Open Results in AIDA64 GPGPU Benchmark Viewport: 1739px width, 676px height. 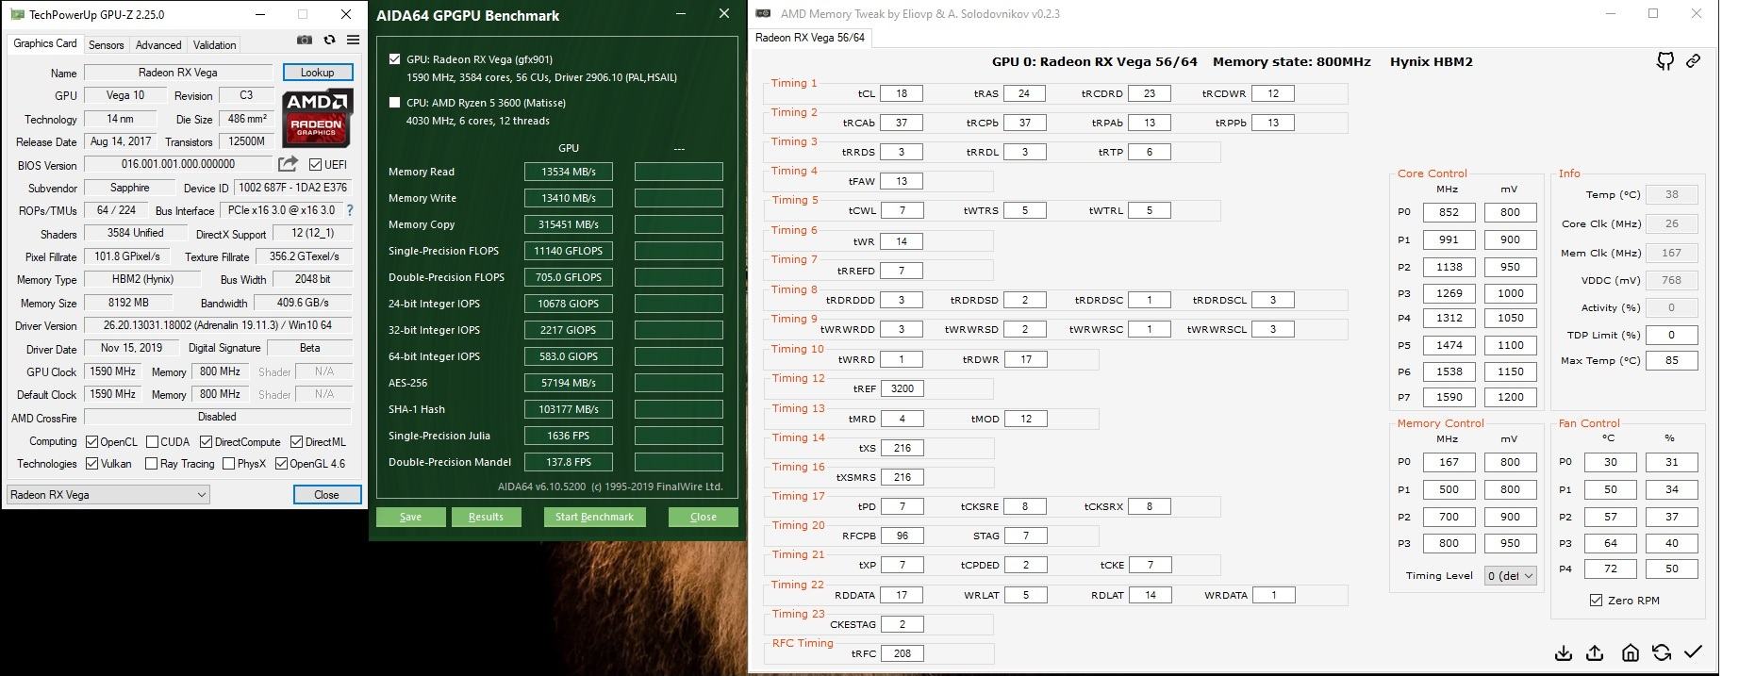click(486, 517)
